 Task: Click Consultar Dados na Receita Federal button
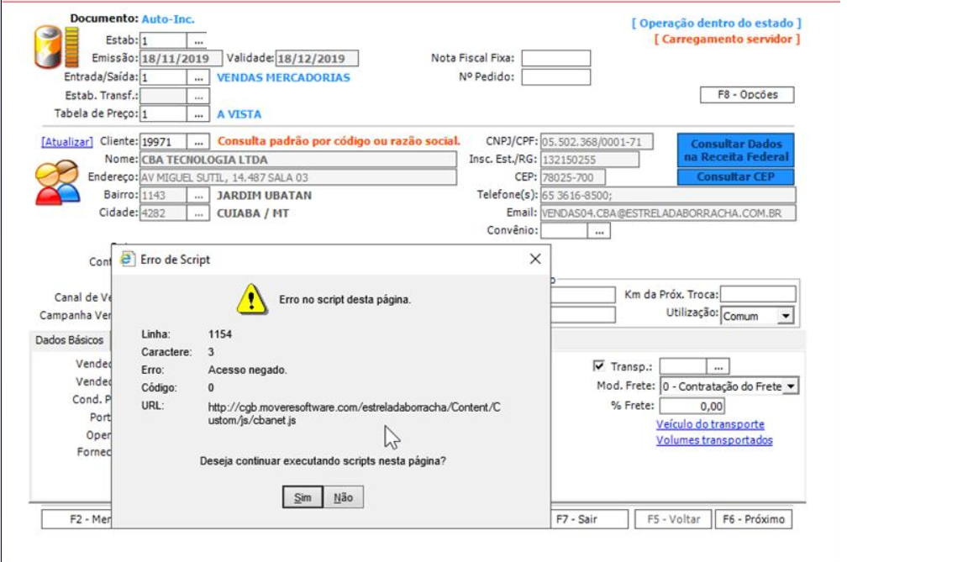pos(736,150)
